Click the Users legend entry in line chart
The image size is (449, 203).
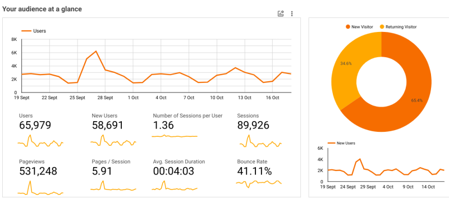click(x=34, y=31)
